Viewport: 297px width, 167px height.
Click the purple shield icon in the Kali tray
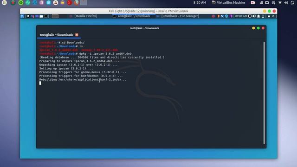(x=231, y=16)
